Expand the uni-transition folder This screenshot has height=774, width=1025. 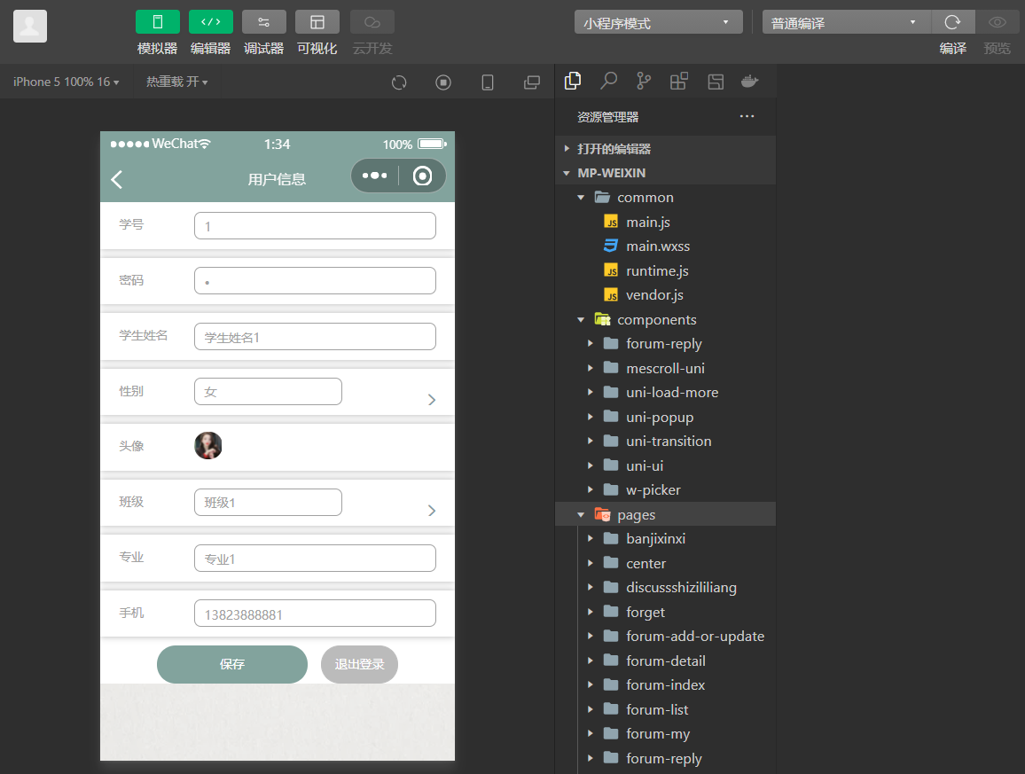pyautogui.click(x=666, y=442)
